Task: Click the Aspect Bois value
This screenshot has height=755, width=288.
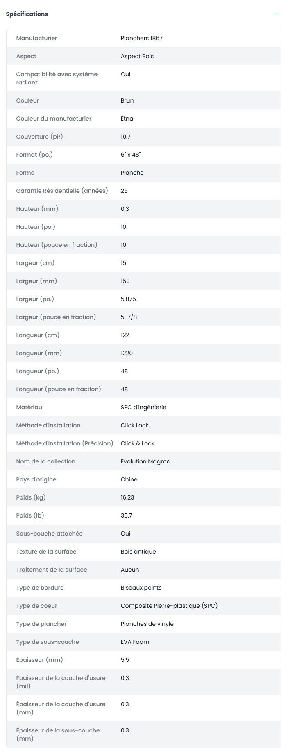Action: 137,56
